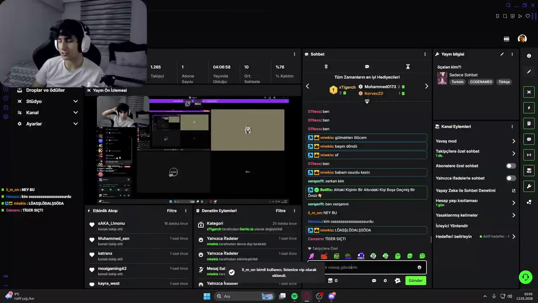Edit stream info with the pencil icon
Screen dimensions: 538x303
(502, 54)
